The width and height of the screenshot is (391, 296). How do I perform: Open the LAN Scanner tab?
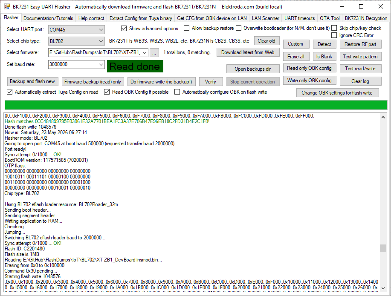pyautogui.click(x=266, y=18)
